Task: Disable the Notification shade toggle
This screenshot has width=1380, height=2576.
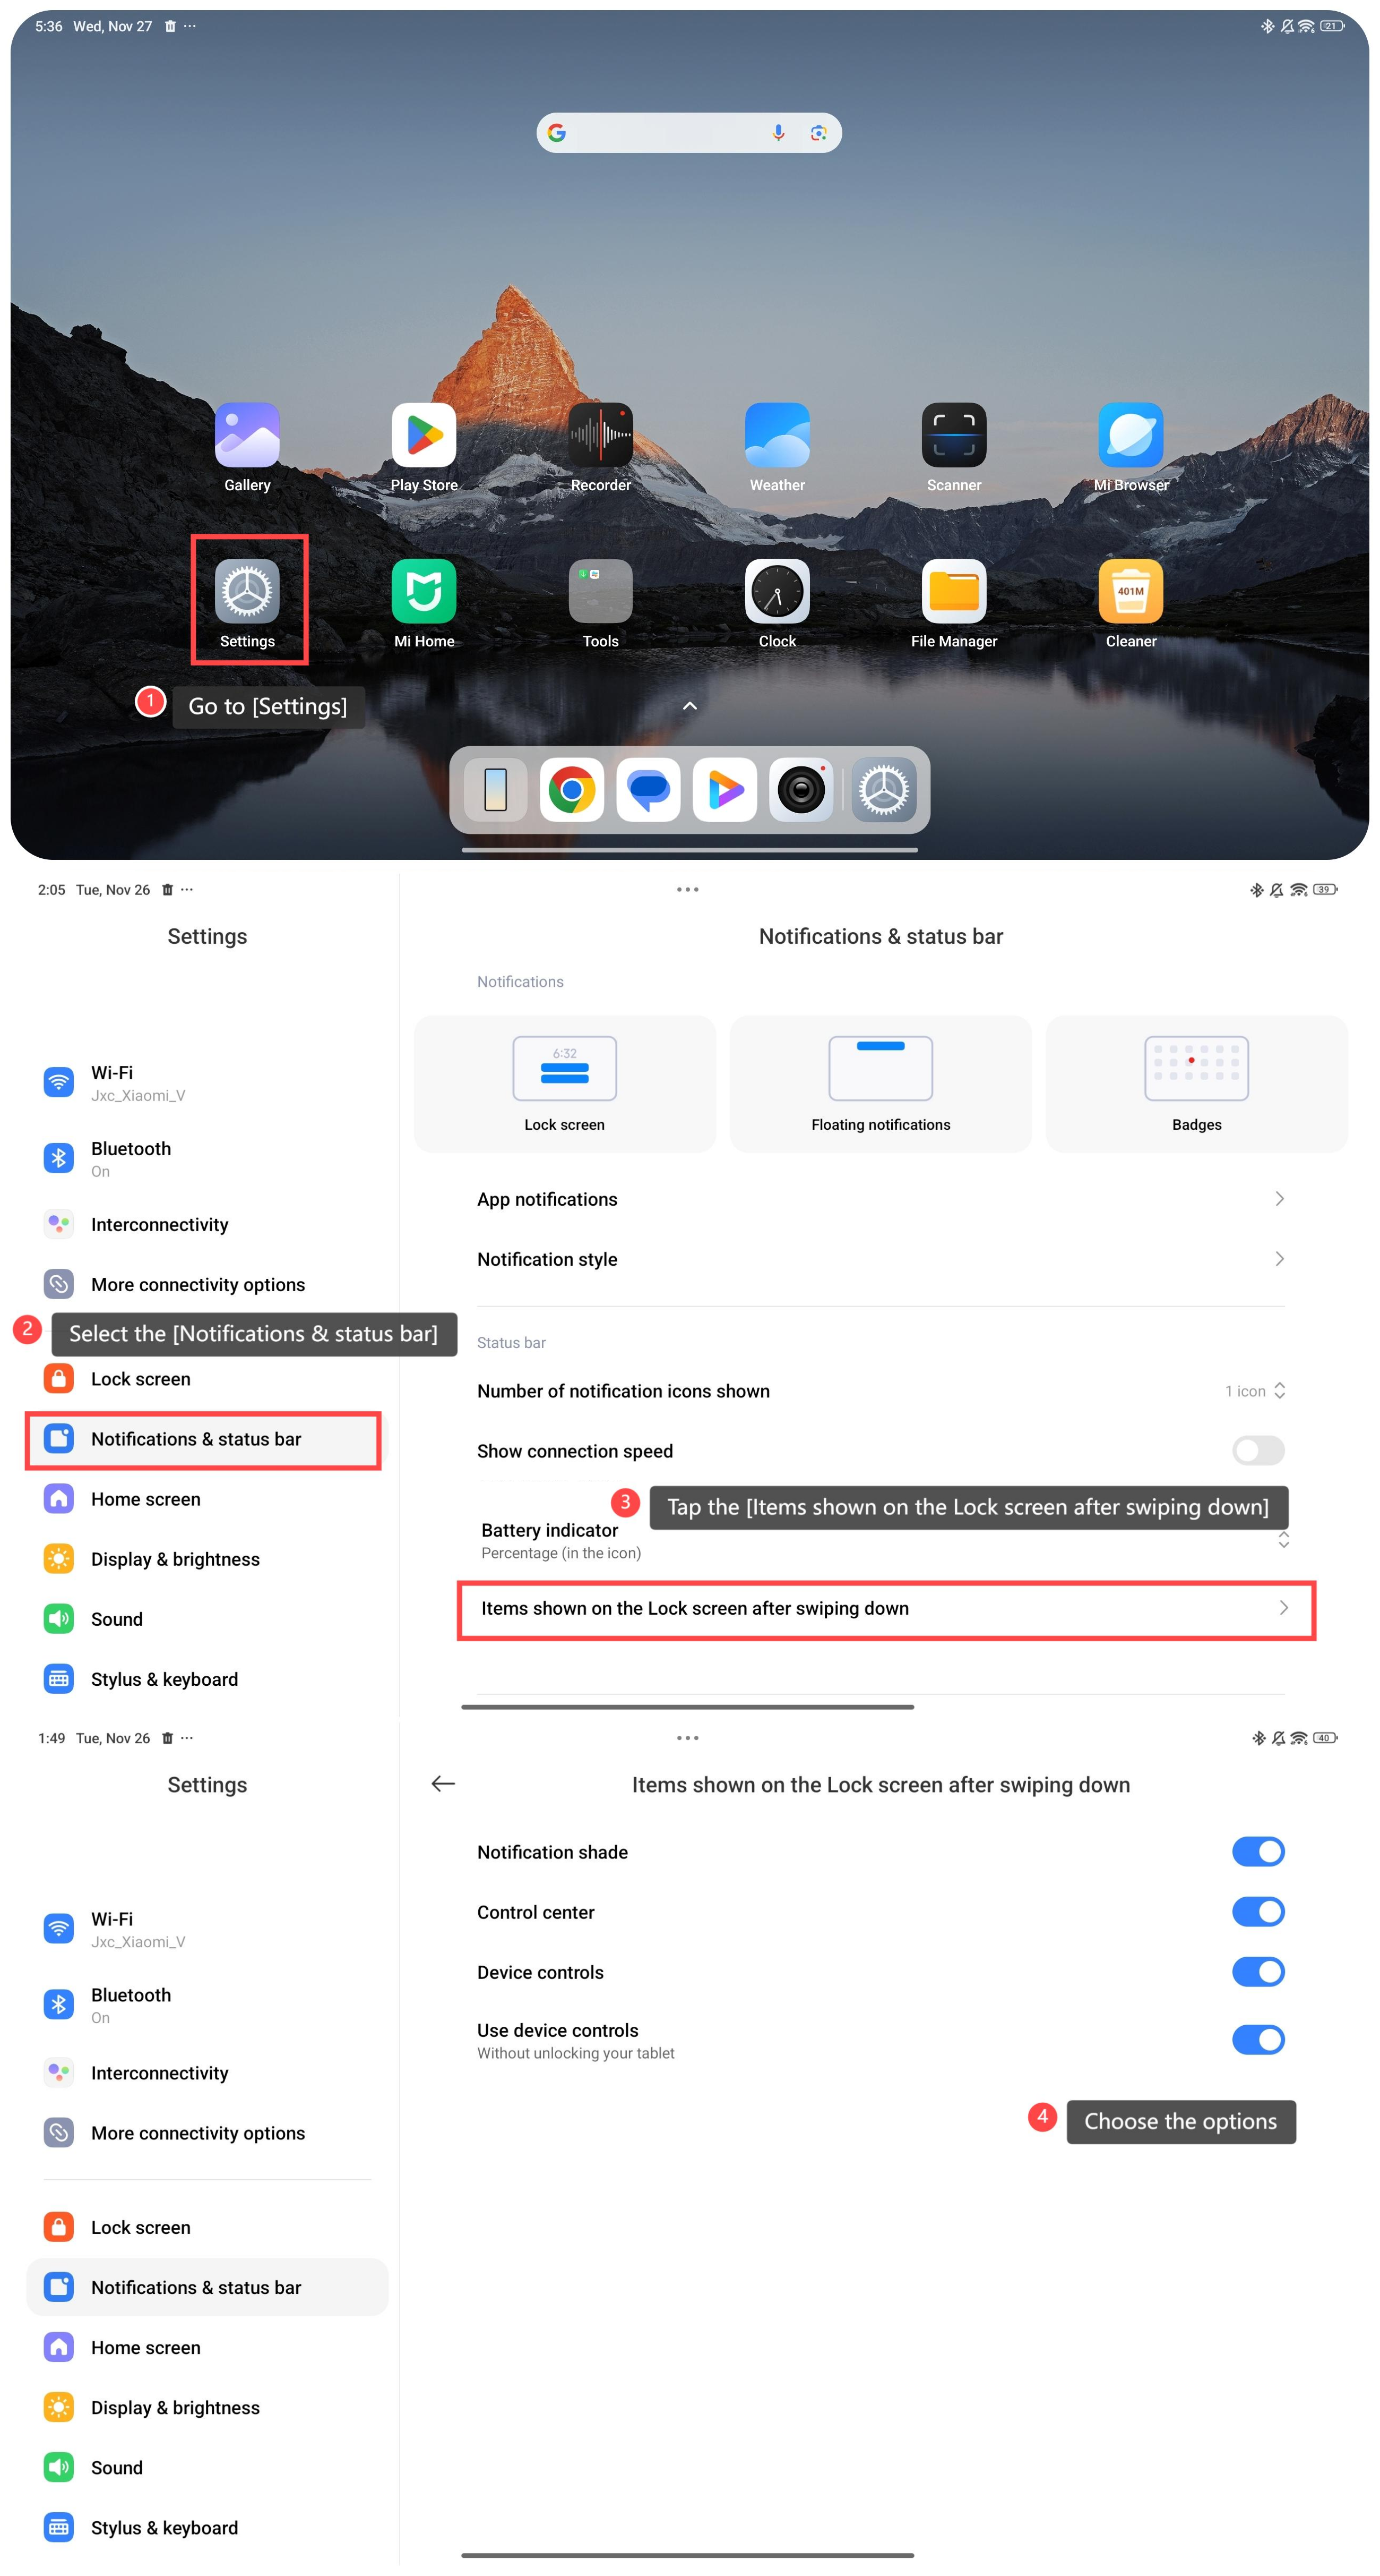Action: (1257, 1851)
